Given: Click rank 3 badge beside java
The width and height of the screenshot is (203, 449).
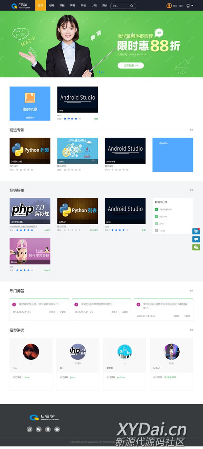Looking at the screenshot, I should [x=156, y=223].
